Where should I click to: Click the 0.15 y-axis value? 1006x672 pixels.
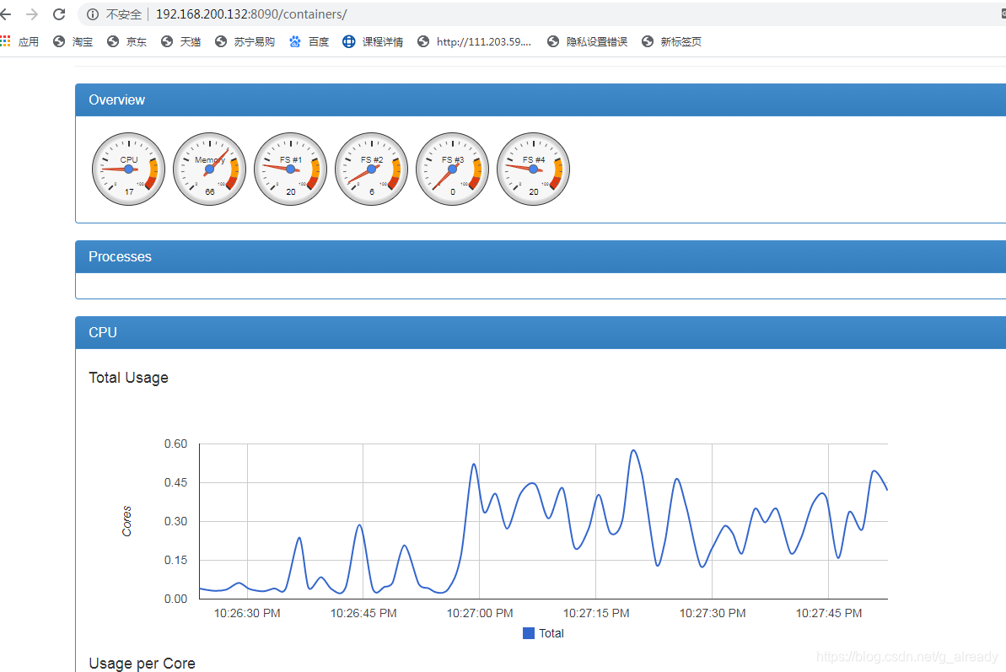(x=175, y=560)
